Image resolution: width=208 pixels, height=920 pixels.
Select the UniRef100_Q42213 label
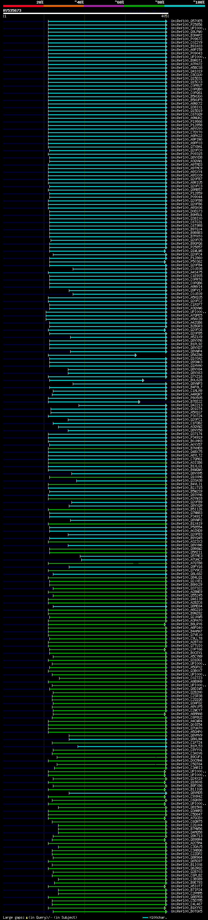coord(187,405)
